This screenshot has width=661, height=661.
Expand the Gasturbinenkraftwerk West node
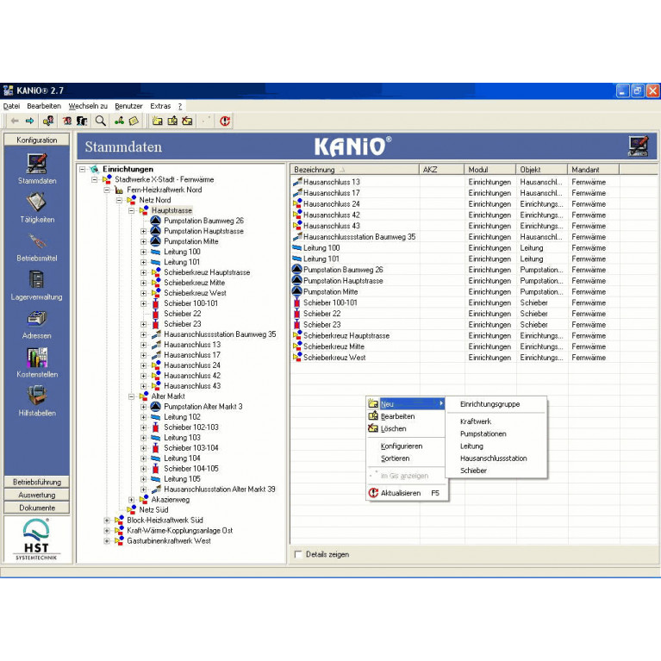tap(107, 541)
